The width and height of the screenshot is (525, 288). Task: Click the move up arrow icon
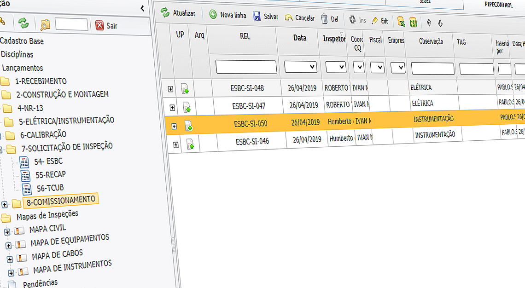(429, 22)
